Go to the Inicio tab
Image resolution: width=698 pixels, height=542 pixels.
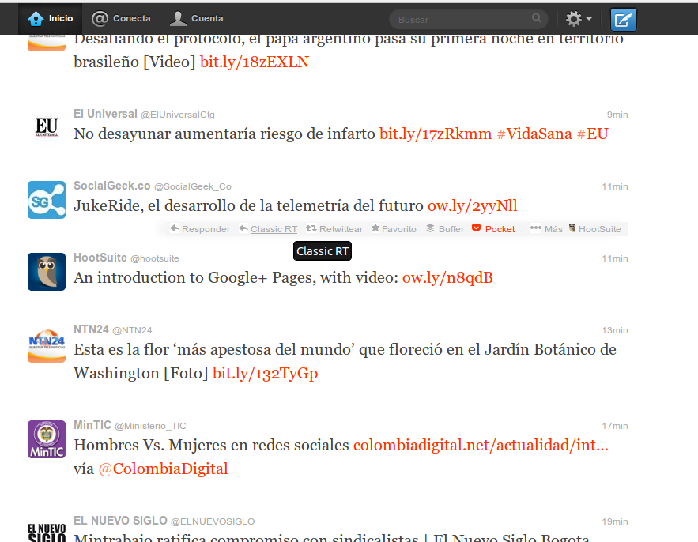click(x=51, y=18)
